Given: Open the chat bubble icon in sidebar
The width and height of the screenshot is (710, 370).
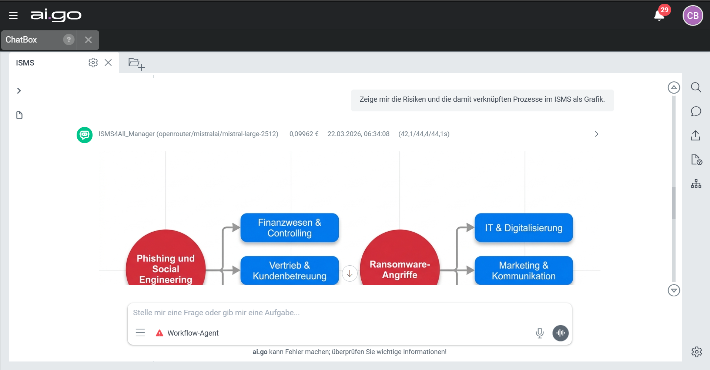Looking at the screenshot, I should click(x=696, y=111).
